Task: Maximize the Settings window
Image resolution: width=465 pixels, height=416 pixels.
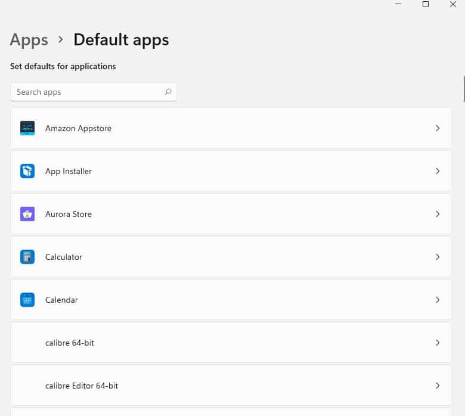Action: (426, 4)
